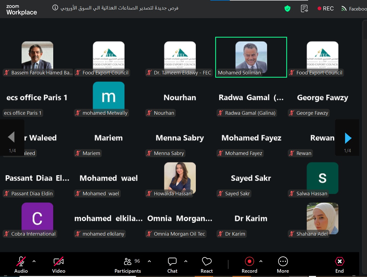367x277 pixels.
Task: Expand the caret next to Participants
Action: [x=149, y=261]
